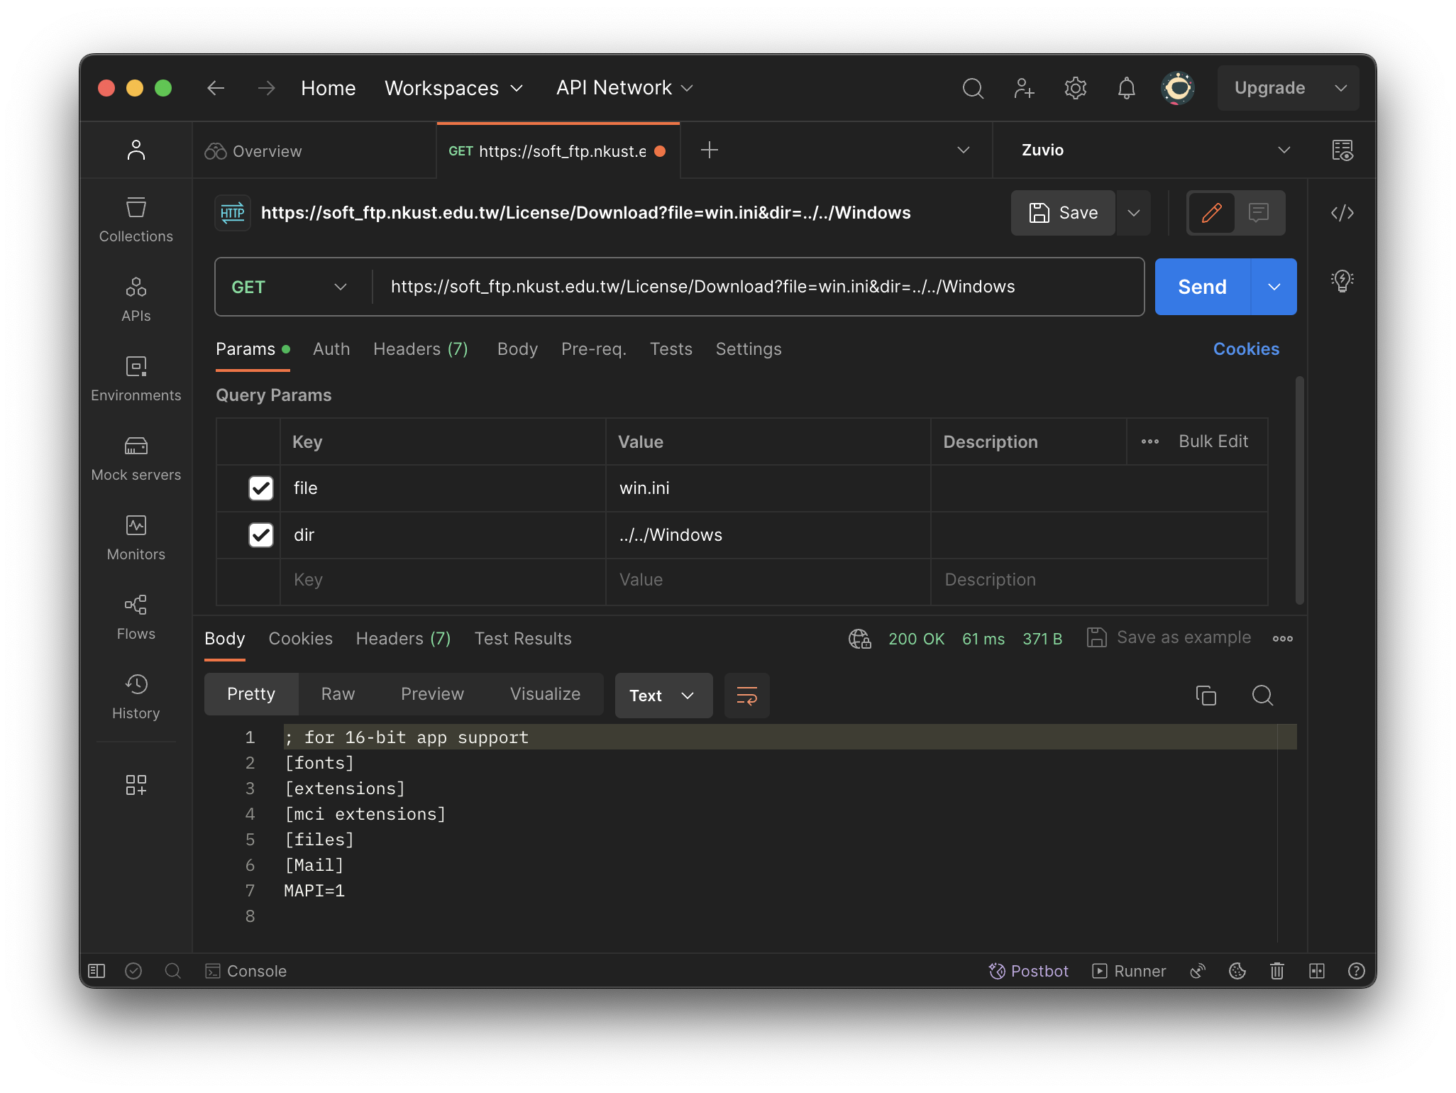1456x1093 pixels.
Task: Open the API Network dropdown
Action: point(624,88)
